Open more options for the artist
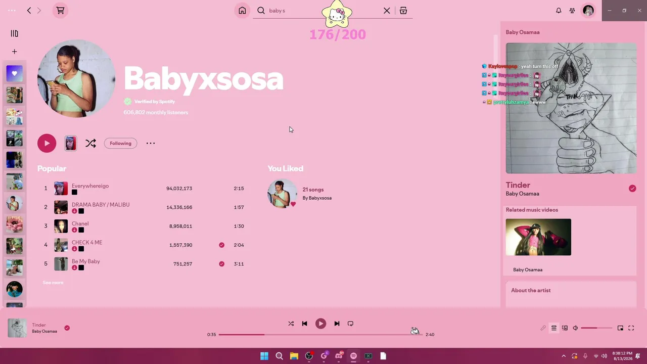The height and width of the screenshot is (364, 647). [x=151, y=143]
